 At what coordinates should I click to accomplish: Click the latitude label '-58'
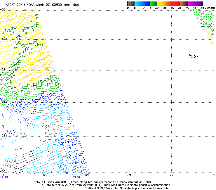pyautogui.click(x=3, y=136)
